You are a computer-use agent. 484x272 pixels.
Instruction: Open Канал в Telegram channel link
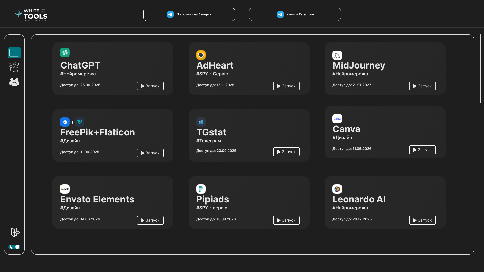295,14
